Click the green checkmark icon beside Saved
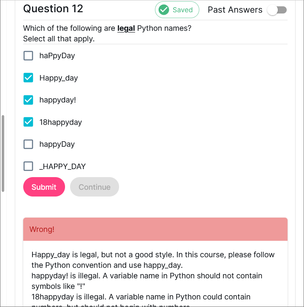Viewport: 304px width, 307px height. pyautogui.click(x=164, y=10)
